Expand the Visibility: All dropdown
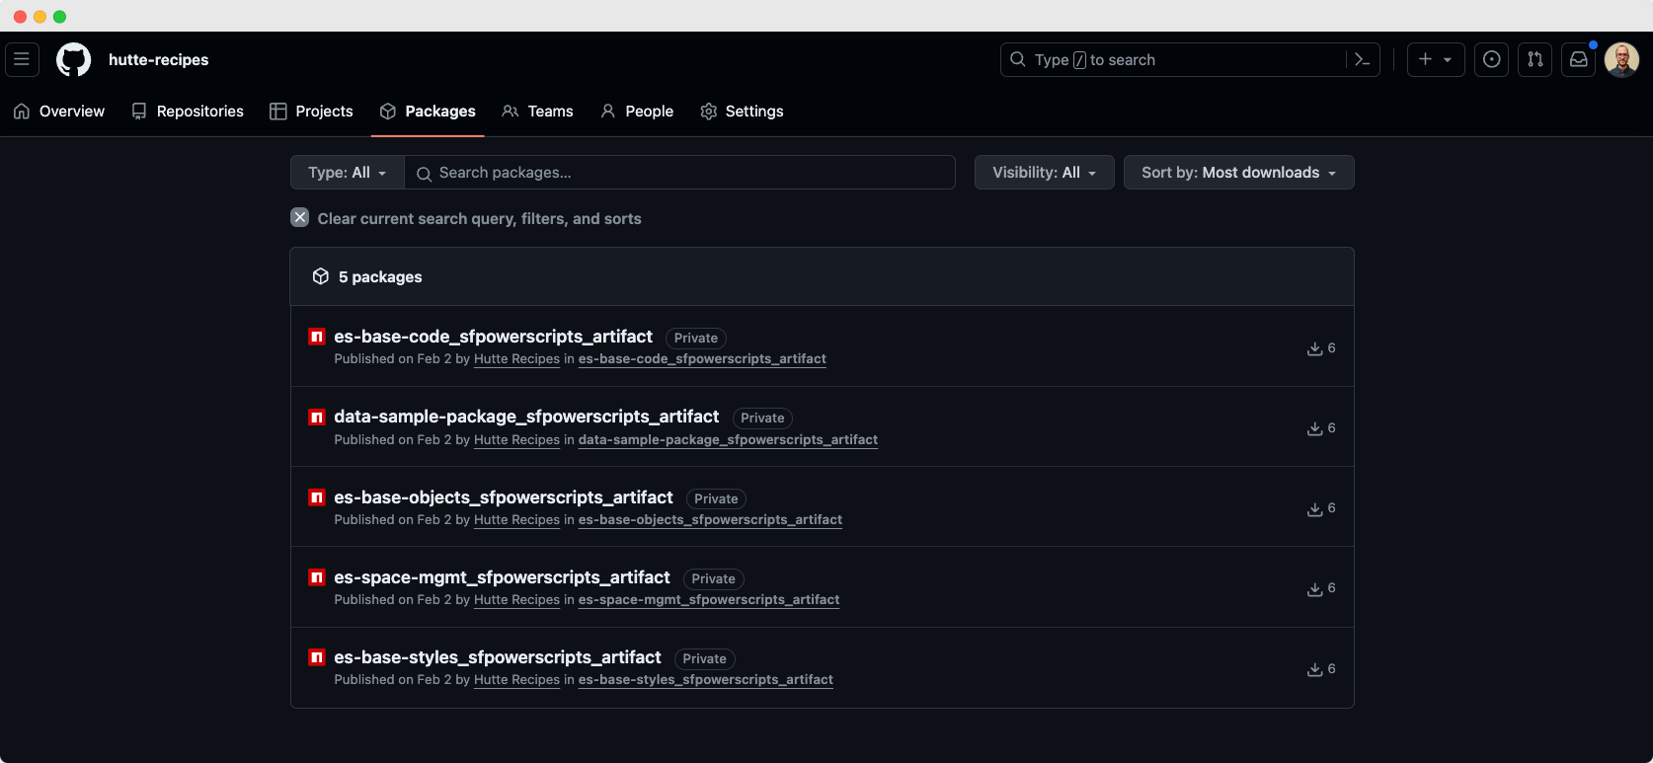1653x763 pixels. pyautogui.click(x=1044, y=173)
